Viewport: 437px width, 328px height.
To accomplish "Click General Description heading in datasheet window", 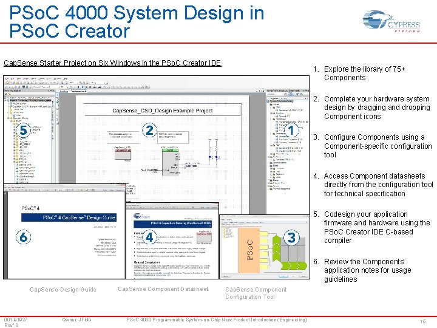I will (x=147, y=262).
